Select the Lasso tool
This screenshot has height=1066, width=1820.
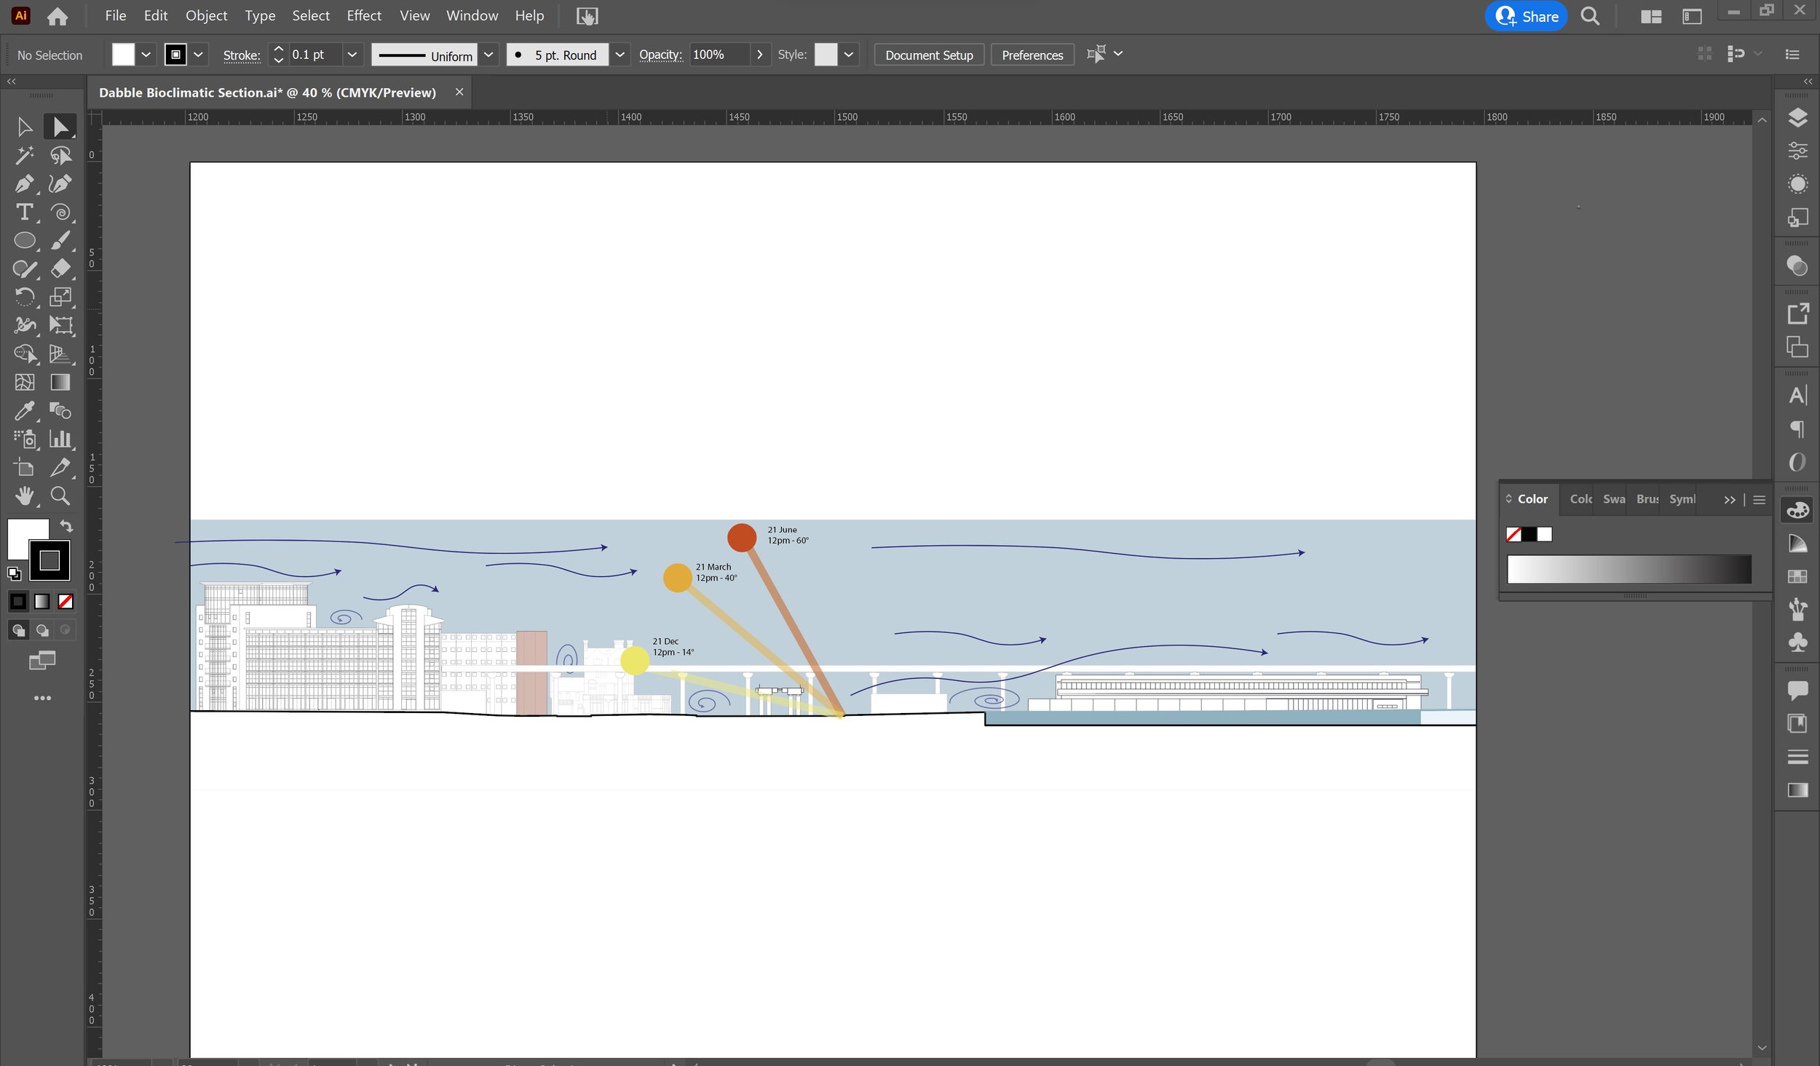click(x=60, y=155)
